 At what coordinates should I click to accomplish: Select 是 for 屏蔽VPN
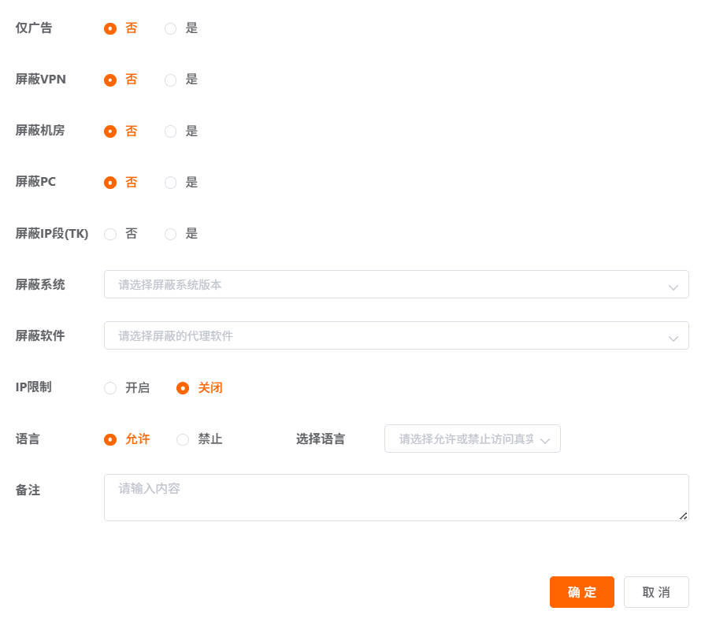[x=170, y=80]
